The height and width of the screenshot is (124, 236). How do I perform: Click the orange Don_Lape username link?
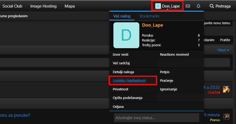point(153,25)
